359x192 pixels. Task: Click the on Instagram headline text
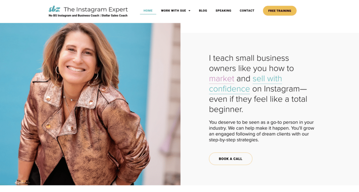coord(279,89)
